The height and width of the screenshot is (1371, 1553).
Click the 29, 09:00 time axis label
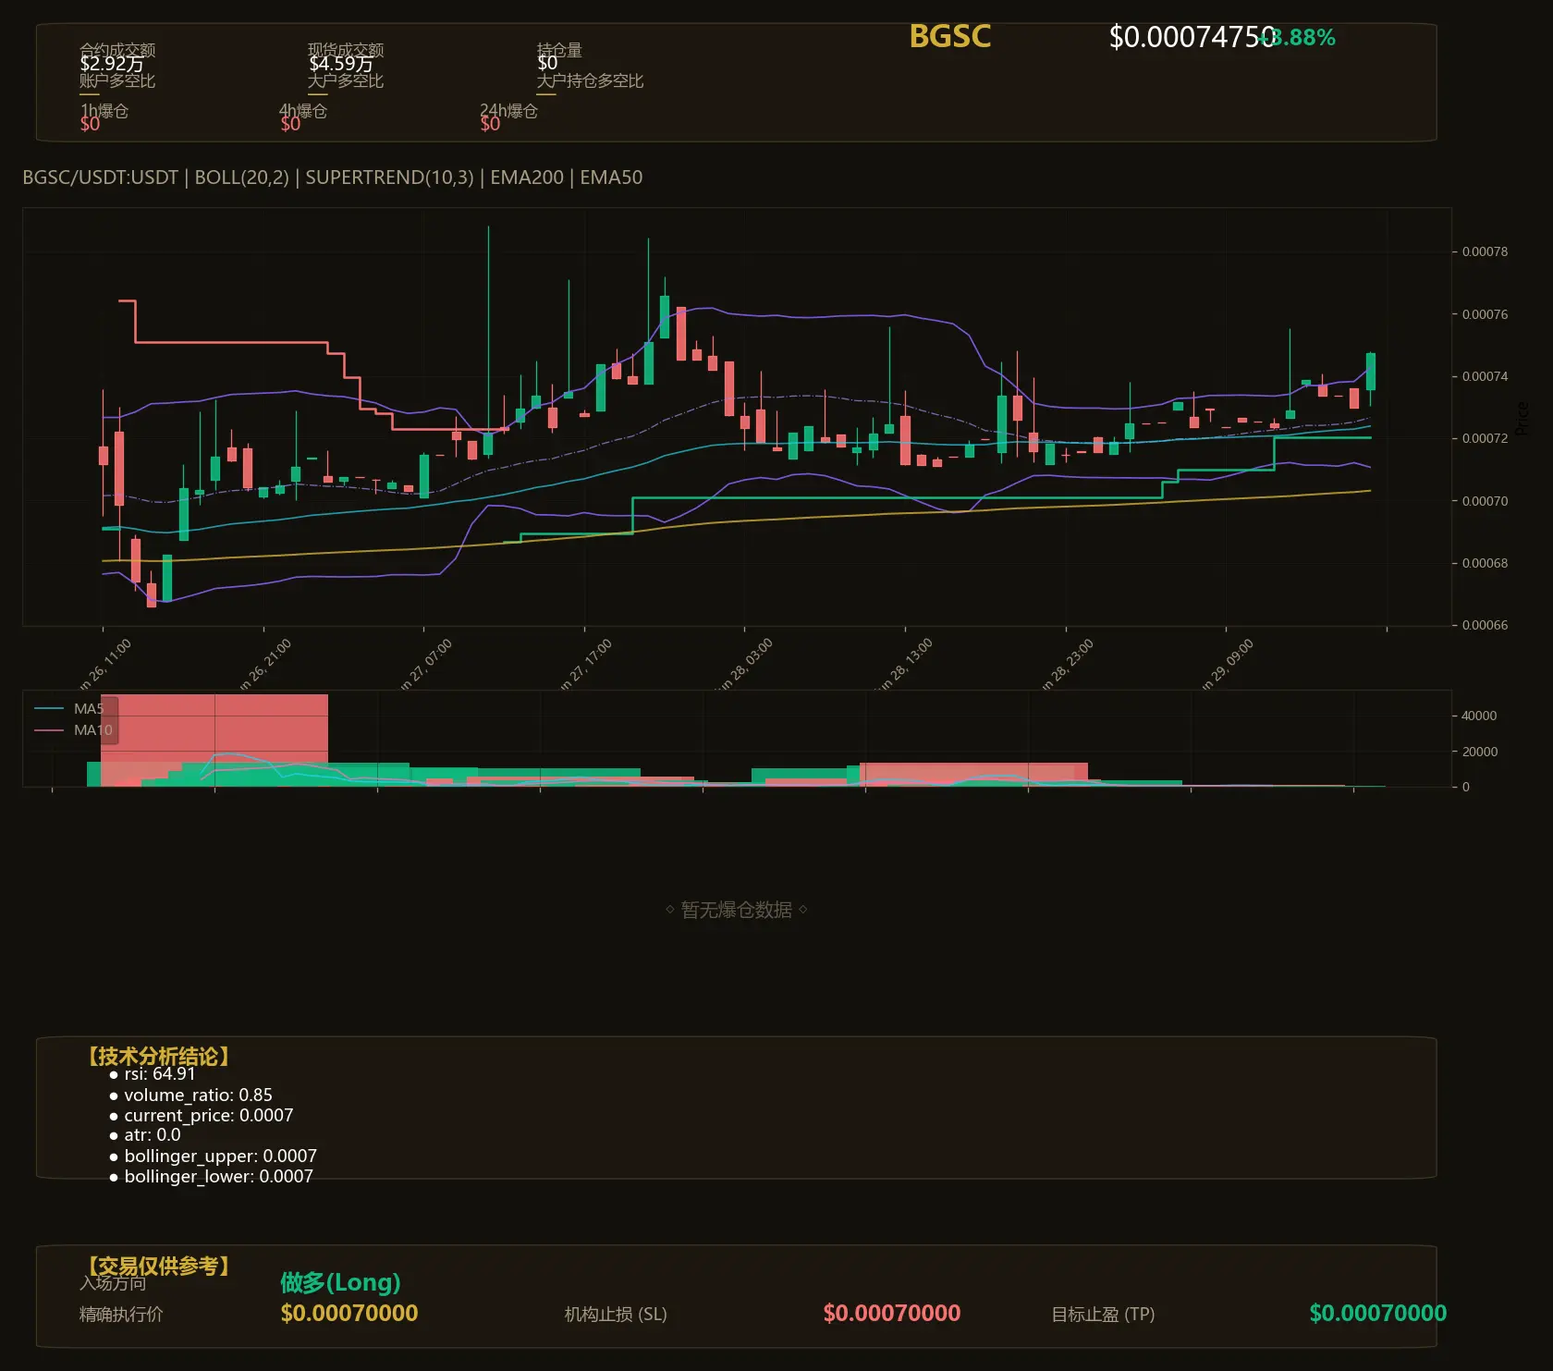[1228, 664]
